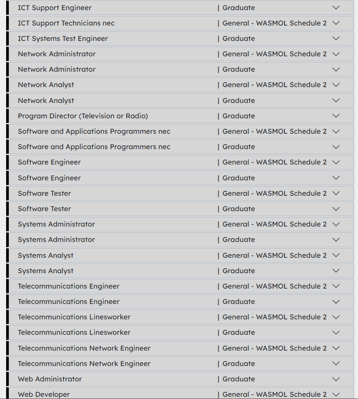Screen dimensions: 358x399
Task: Expand the Web Administrator Graduate chevron
Action: click(336, 379)
